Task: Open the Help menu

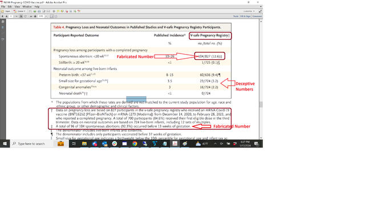Action: coord(36,7)
